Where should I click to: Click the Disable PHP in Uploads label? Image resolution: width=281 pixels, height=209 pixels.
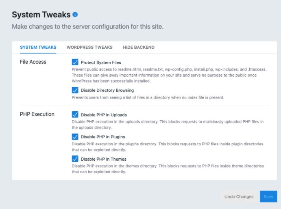pyautogui.click(x=104, y=115)
